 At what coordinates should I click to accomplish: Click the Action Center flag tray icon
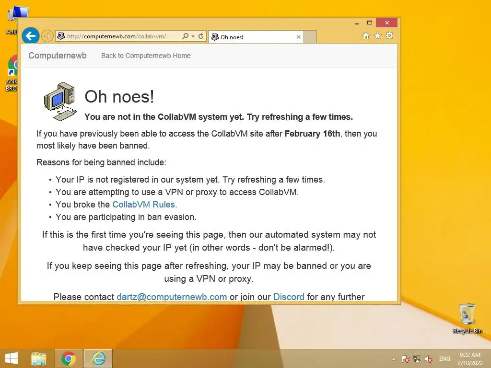click(x=406, y=359)
